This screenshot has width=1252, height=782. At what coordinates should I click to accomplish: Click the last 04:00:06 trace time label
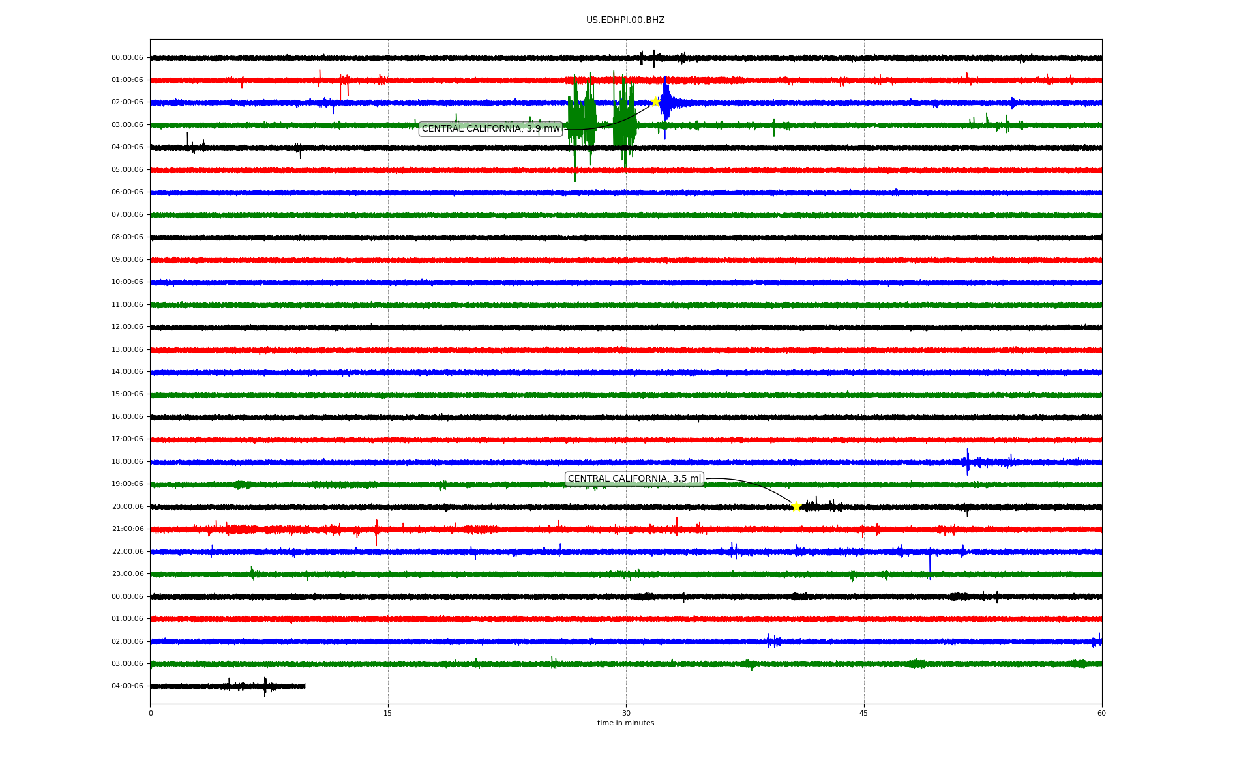127,686
